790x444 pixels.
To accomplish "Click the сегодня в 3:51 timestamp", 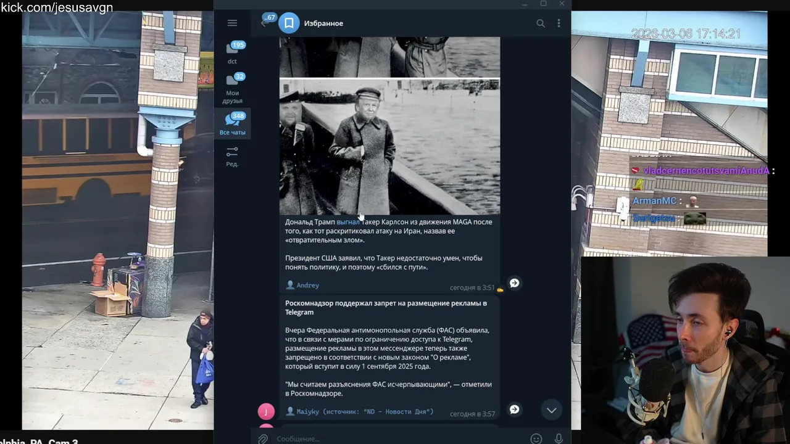I will [x=472, y=288].
